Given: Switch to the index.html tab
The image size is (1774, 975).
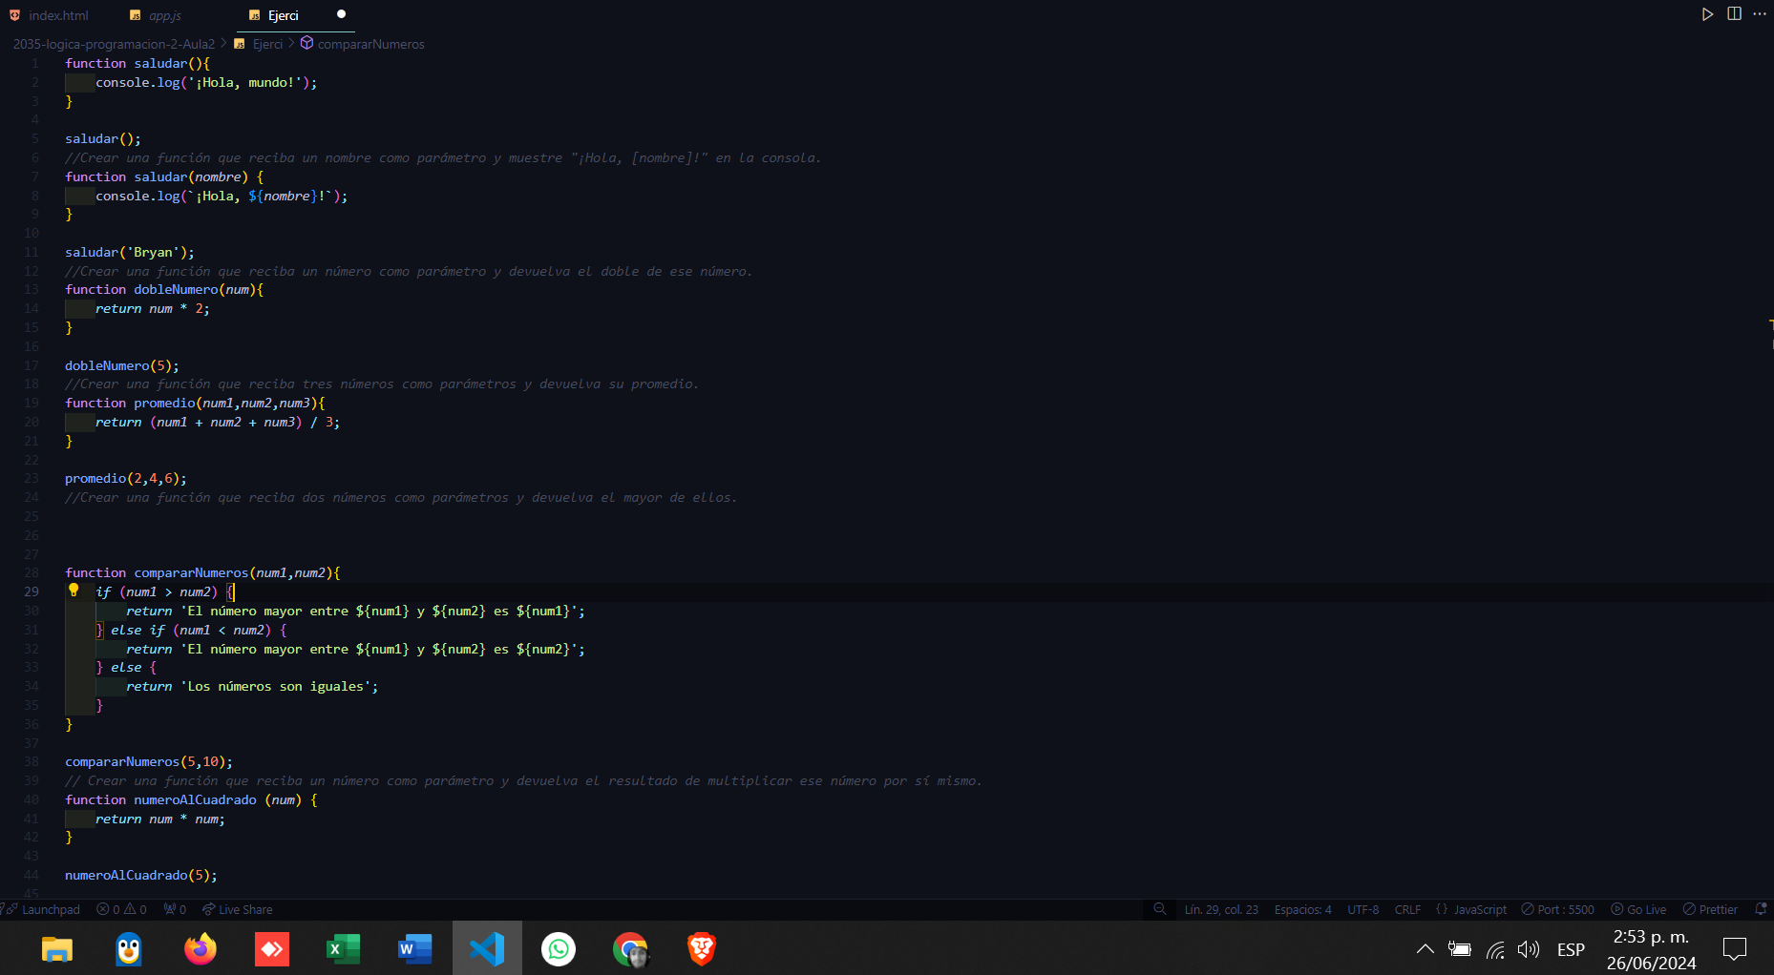Looking at the screenshot, I should 58,15.
